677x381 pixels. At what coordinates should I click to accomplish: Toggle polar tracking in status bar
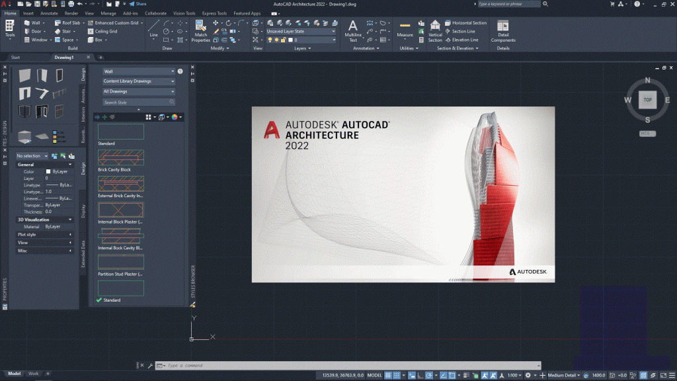point(428,376)
